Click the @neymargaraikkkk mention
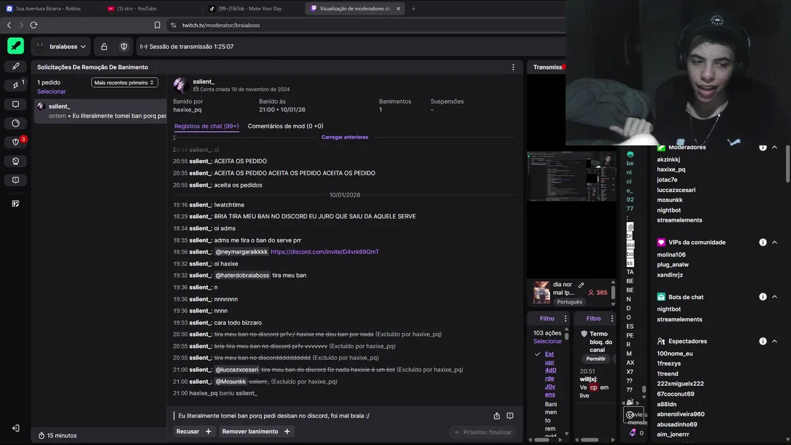 (242, 252)
